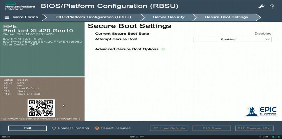The image size is (282, 139).
Task: Open the Attempt Secure Boot dropdown
Action: tap(232, 39)
